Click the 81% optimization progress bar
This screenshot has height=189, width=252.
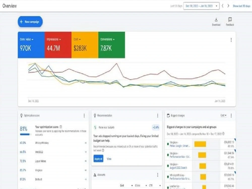click(x=25, y=134)
